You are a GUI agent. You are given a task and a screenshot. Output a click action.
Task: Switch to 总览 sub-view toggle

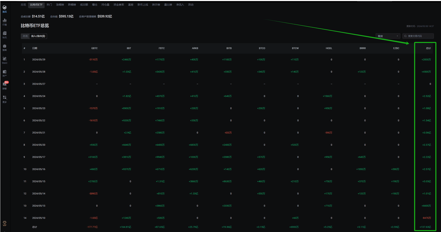(25, 36)
